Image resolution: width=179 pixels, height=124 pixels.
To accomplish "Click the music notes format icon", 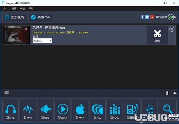I will point(149,111).
